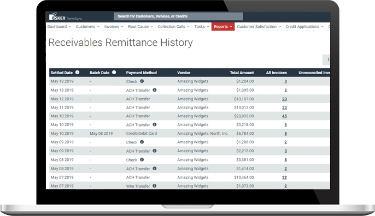Open Credit Applications dropdown
The width and height of the screenshot is (375, 216).
(304, 27)
